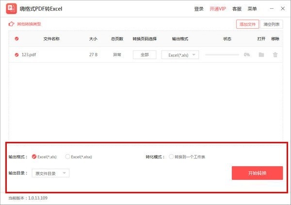
Task: Click the progress bar for 123.pdf
Action: 222,54
